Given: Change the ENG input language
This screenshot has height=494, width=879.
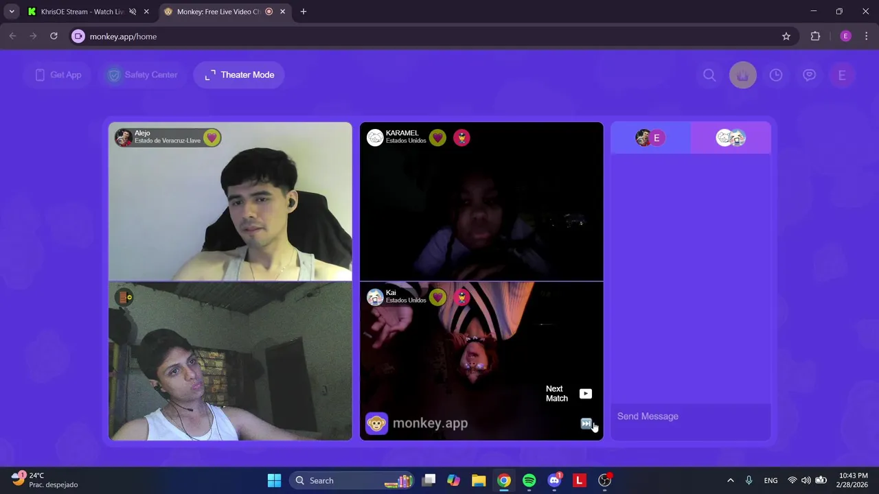Looking at the screenshot, I should (770, 480).
